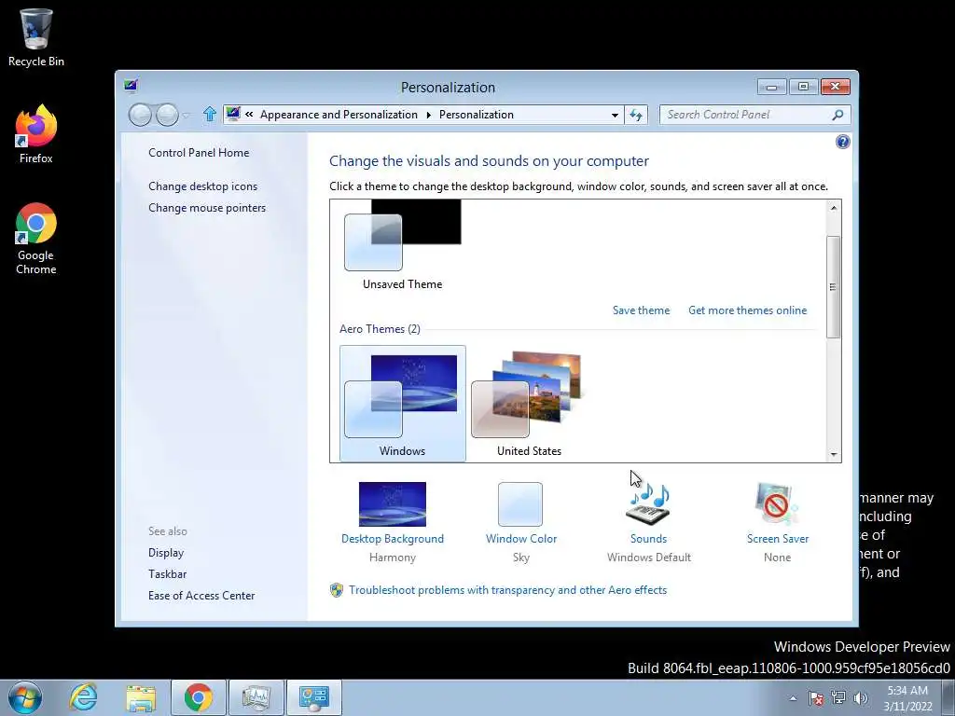
Task: Open the Window Color Sky swatch
Action: click(x=520, y=504)
